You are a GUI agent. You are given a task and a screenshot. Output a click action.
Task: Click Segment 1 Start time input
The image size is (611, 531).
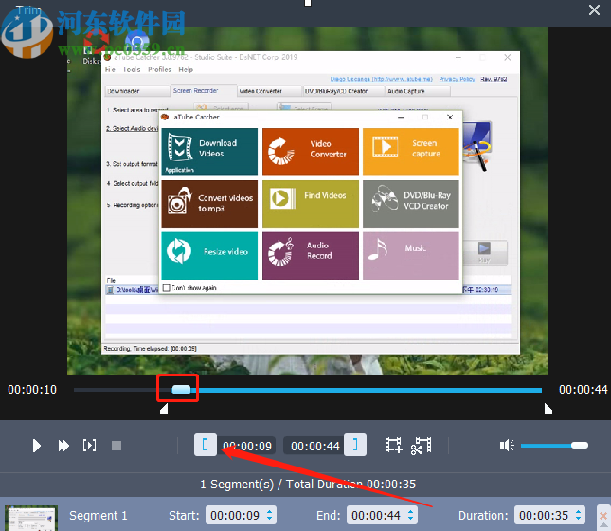pyautogui.click(x=241, y=516)
